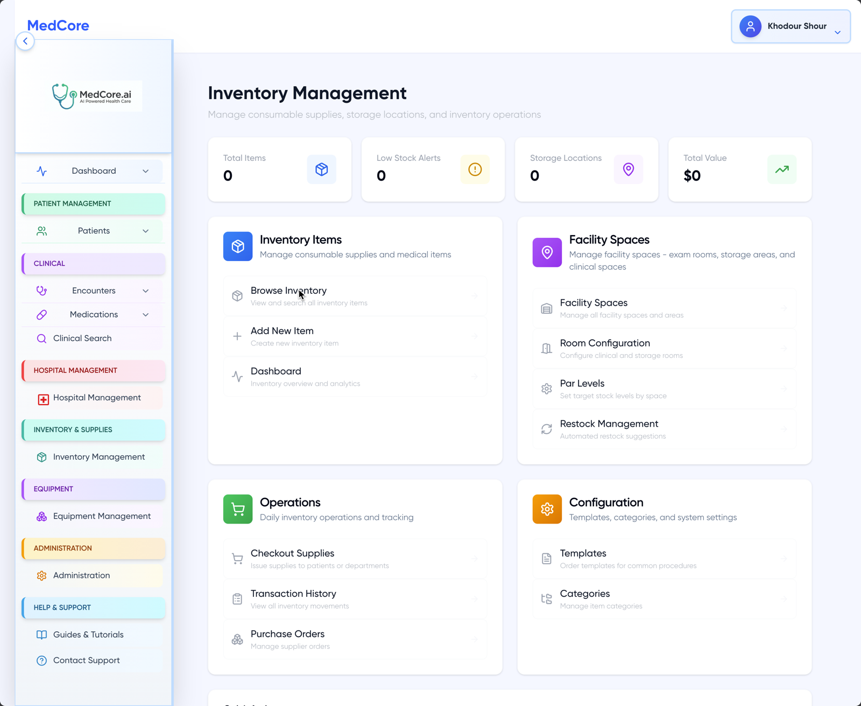Select Guides & Tutorials in sidebar
The width and height of the screenshot is (861, 706).
tap(88, 634)
